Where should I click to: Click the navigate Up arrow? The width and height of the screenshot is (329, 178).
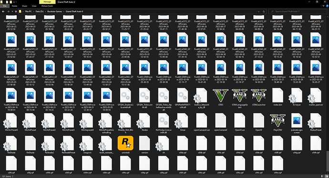pyautogui.click(x=16, y=11)
